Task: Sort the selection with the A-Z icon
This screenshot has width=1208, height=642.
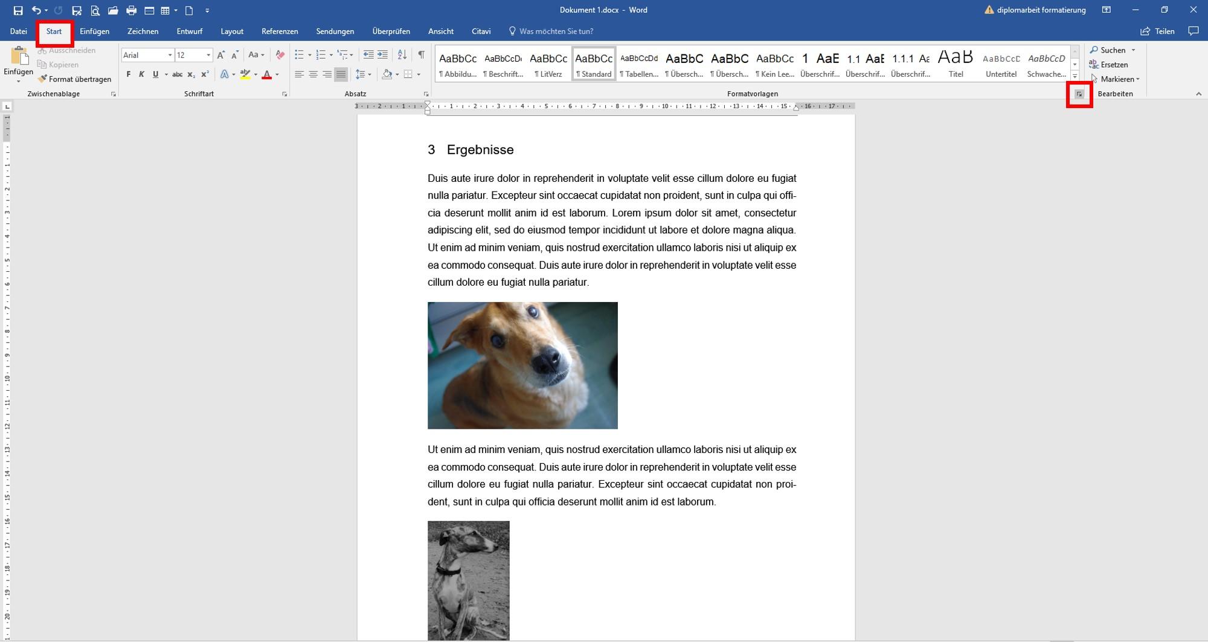Action: [x=402, y=55]
